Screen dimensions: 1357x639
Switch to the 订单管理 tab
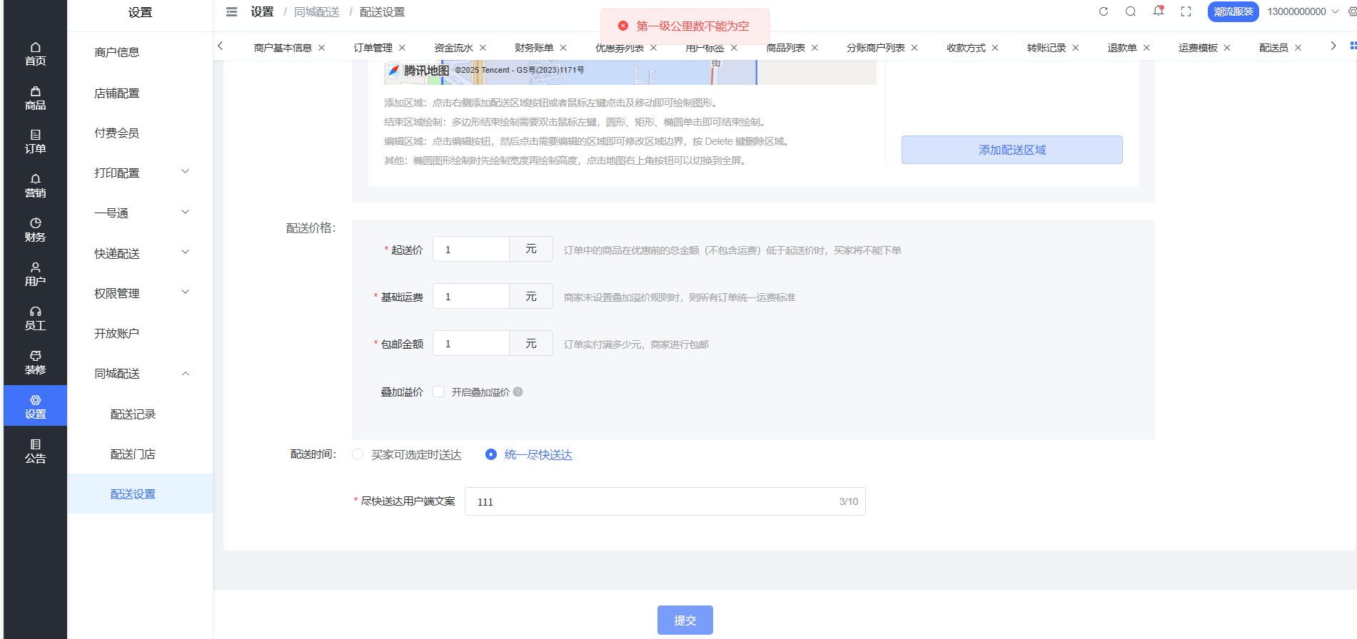click(373, 48)
